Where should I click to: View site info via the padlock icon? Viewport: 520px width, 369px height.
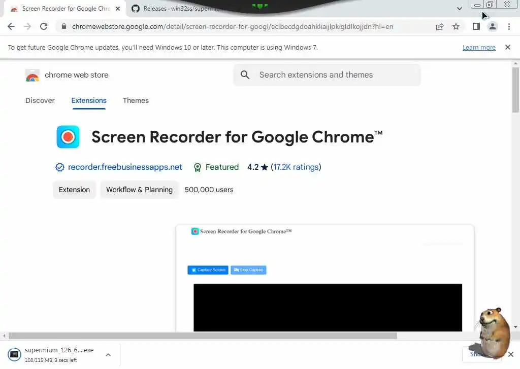pos(64,26)
